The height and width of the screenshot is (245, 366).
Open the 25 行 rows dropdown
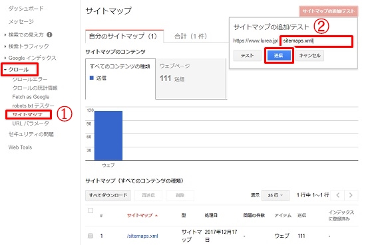click(275, 195)
